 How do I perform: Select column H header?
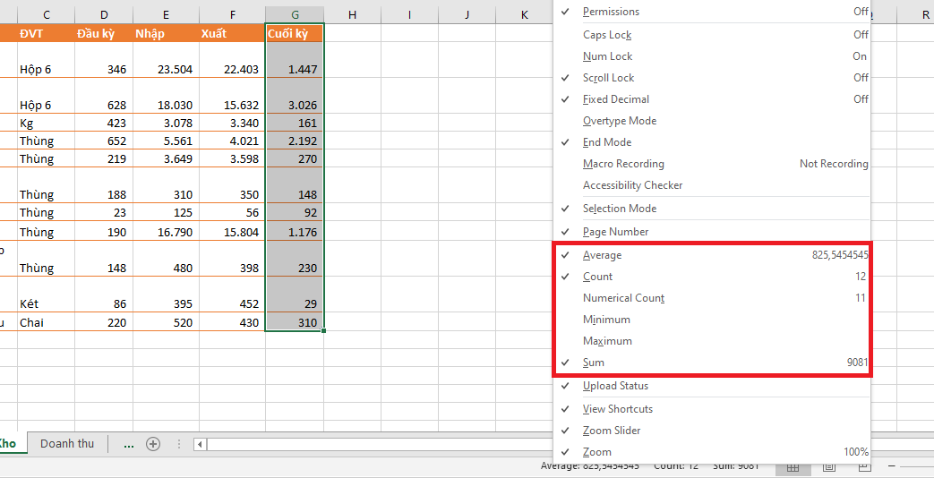(352, 14)
